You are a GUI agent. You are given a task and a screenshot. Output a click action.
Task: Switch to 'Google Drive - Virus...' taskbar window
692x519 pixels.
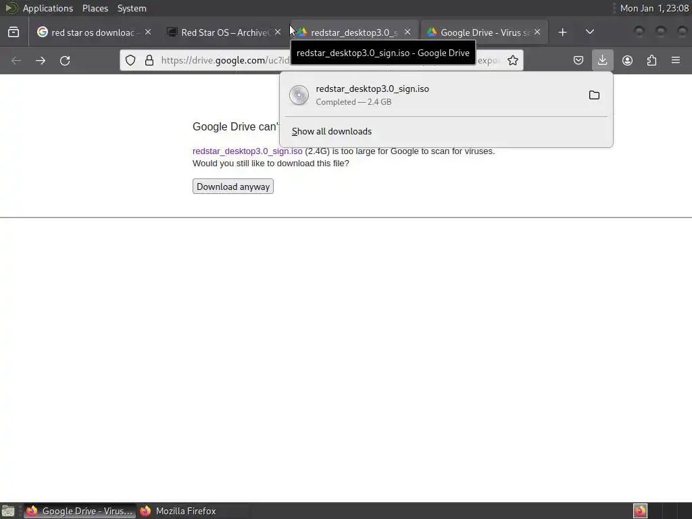coord(80,511)
